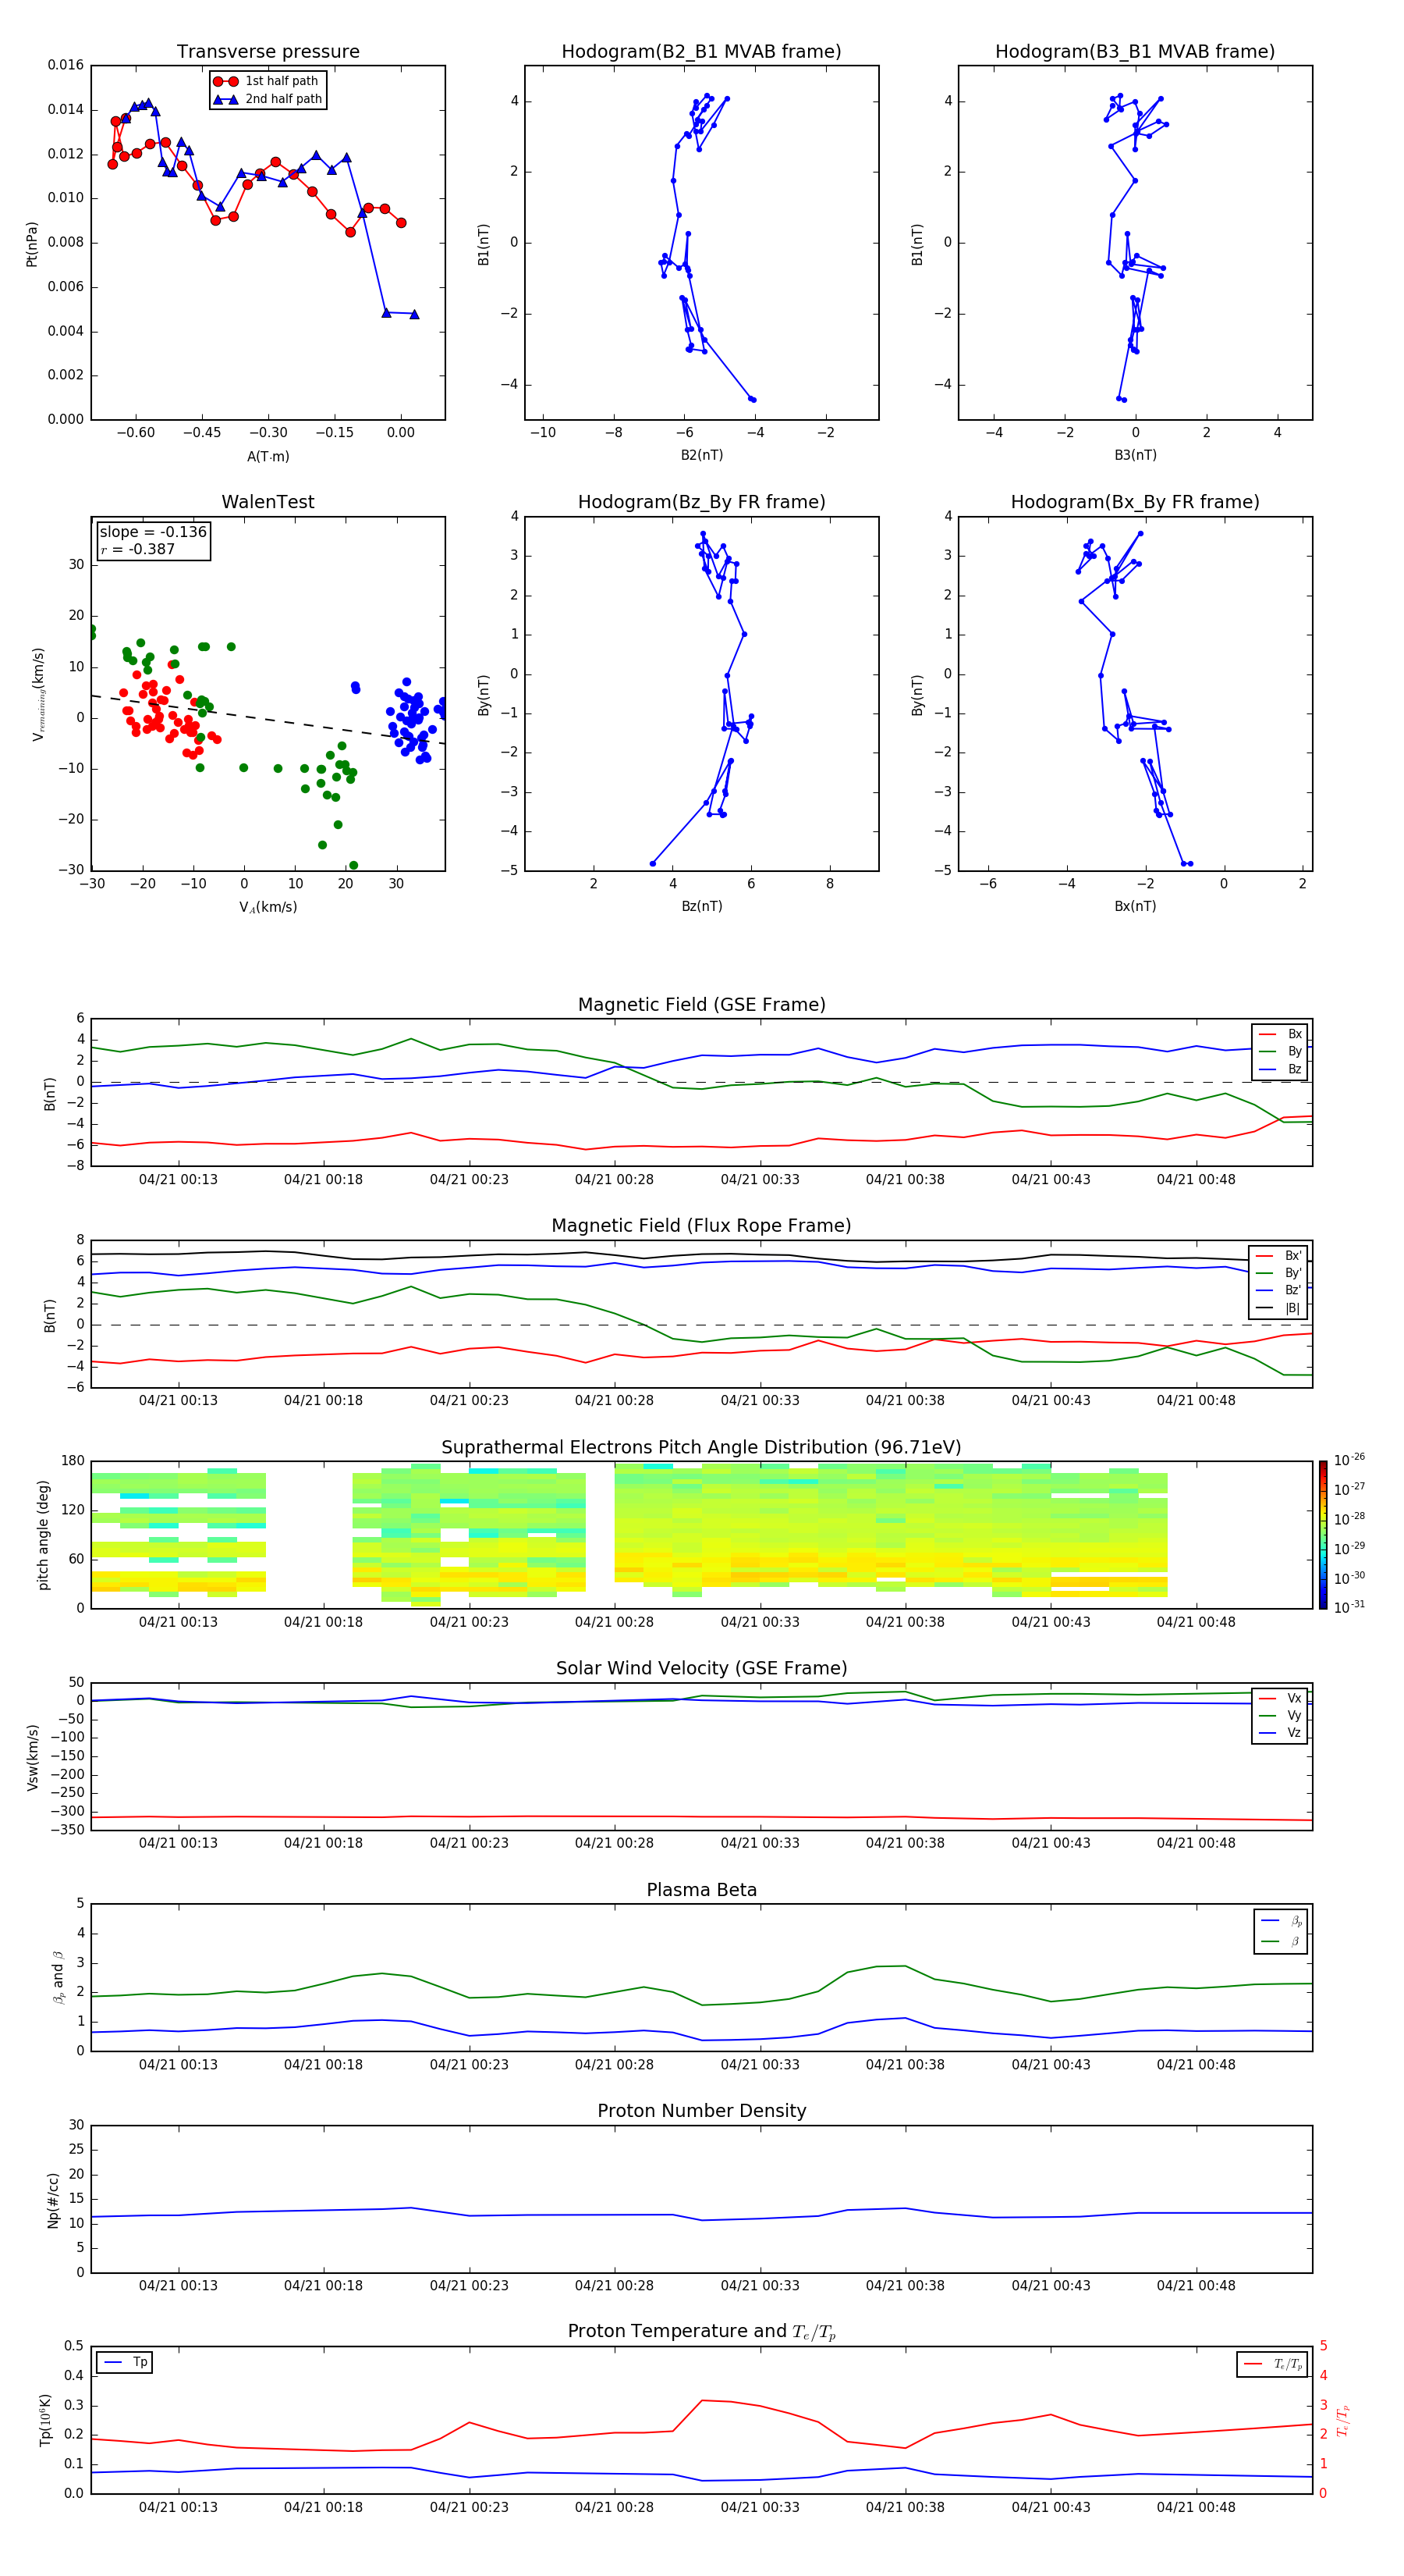
Task: Click the Bx legend entry in GSE plot
Action: pos(1280,1034)
